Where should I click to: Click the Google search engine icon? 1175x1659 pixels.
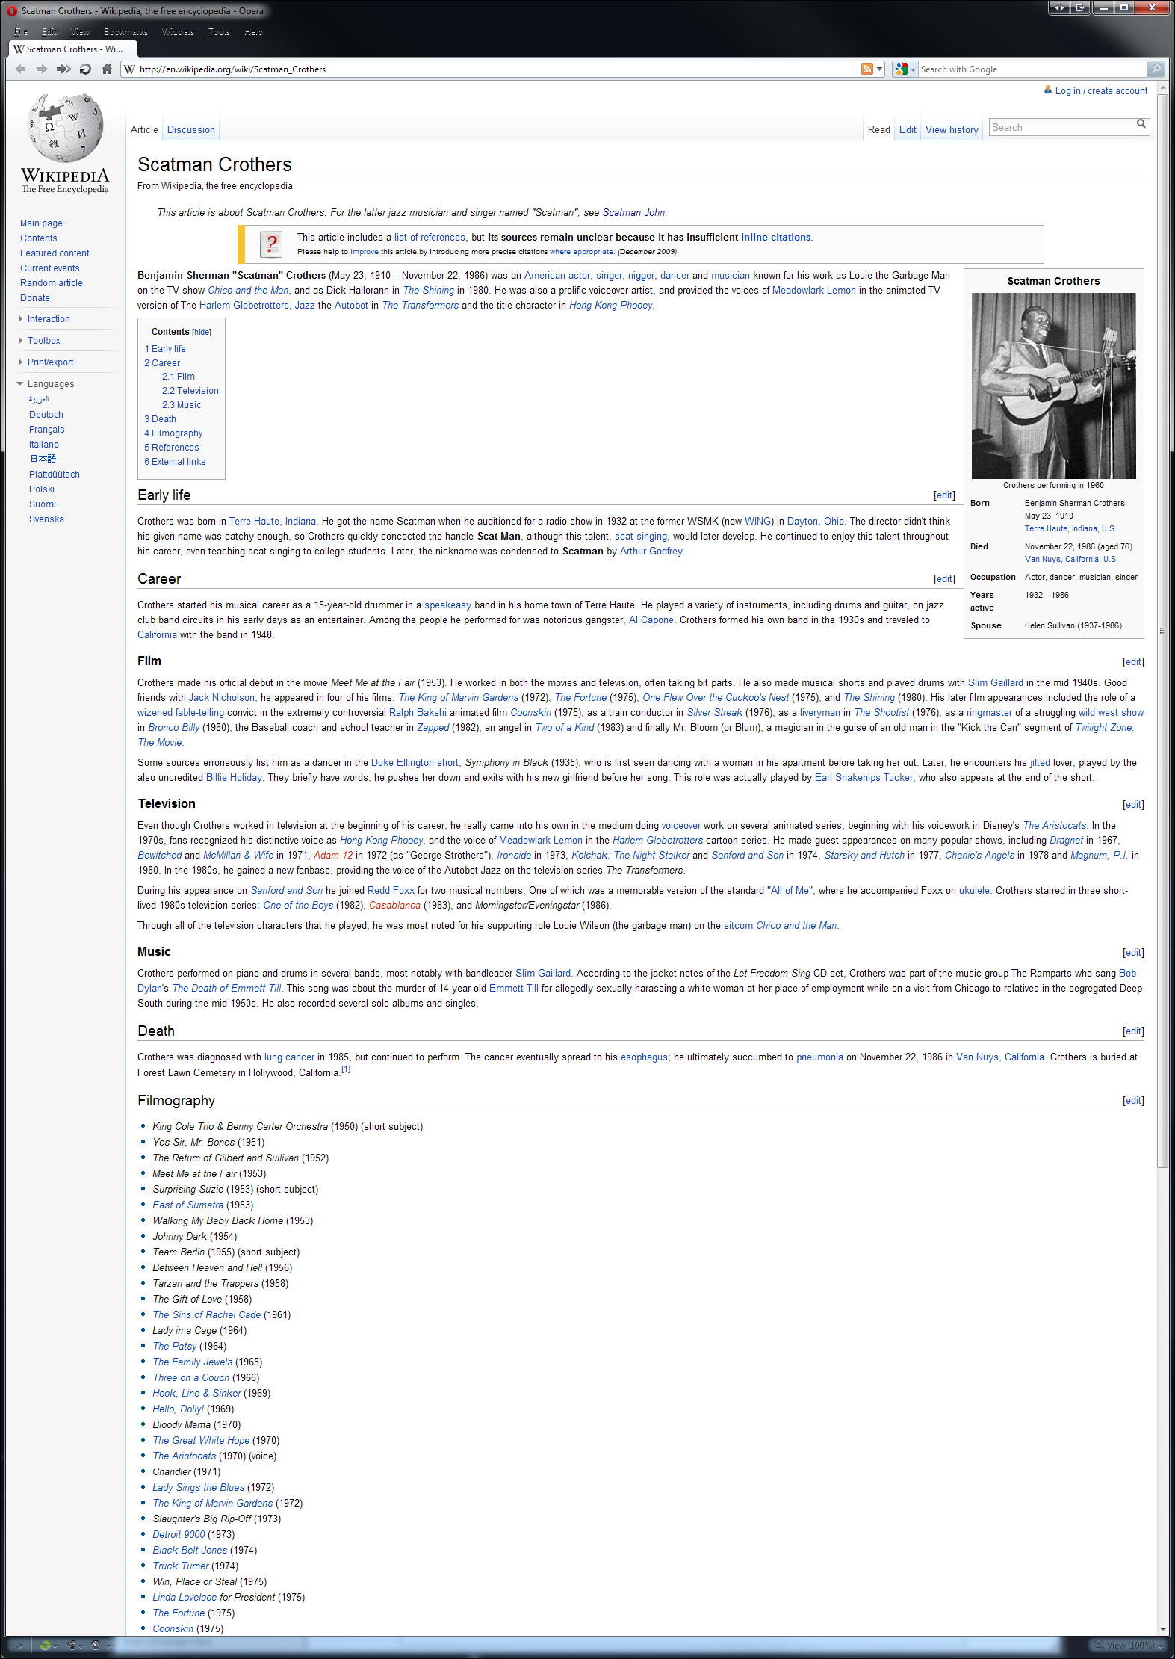click(x=902, y=69)
